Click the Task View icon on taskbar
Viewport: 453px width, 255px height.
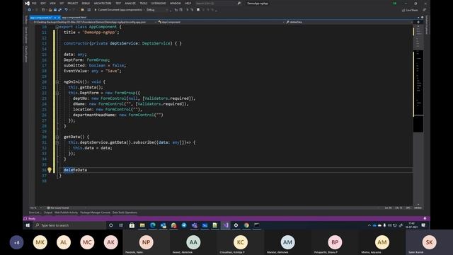(x=121, y=225)
